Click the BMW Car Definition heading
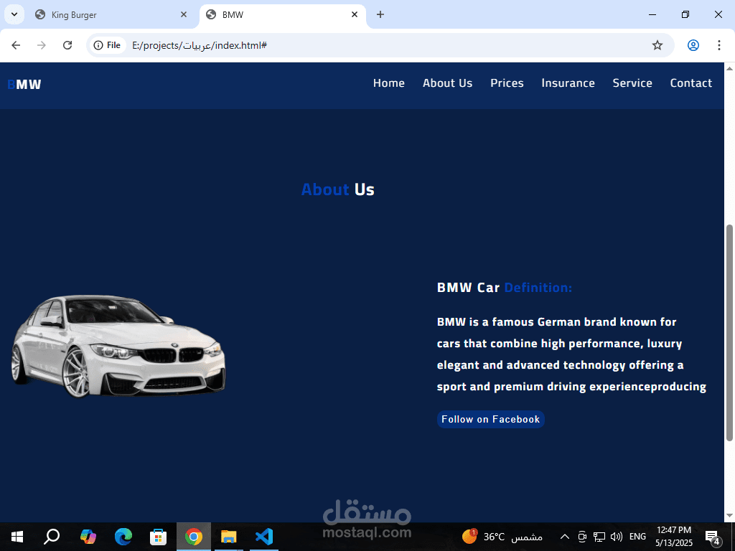This screenshot has height=551, width=735. click(x=505, y=287)
